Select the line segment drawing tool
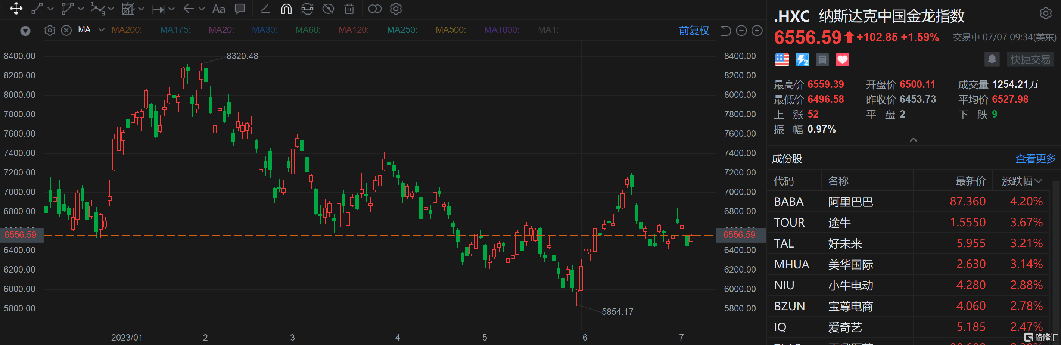 [x=37, y=9]
